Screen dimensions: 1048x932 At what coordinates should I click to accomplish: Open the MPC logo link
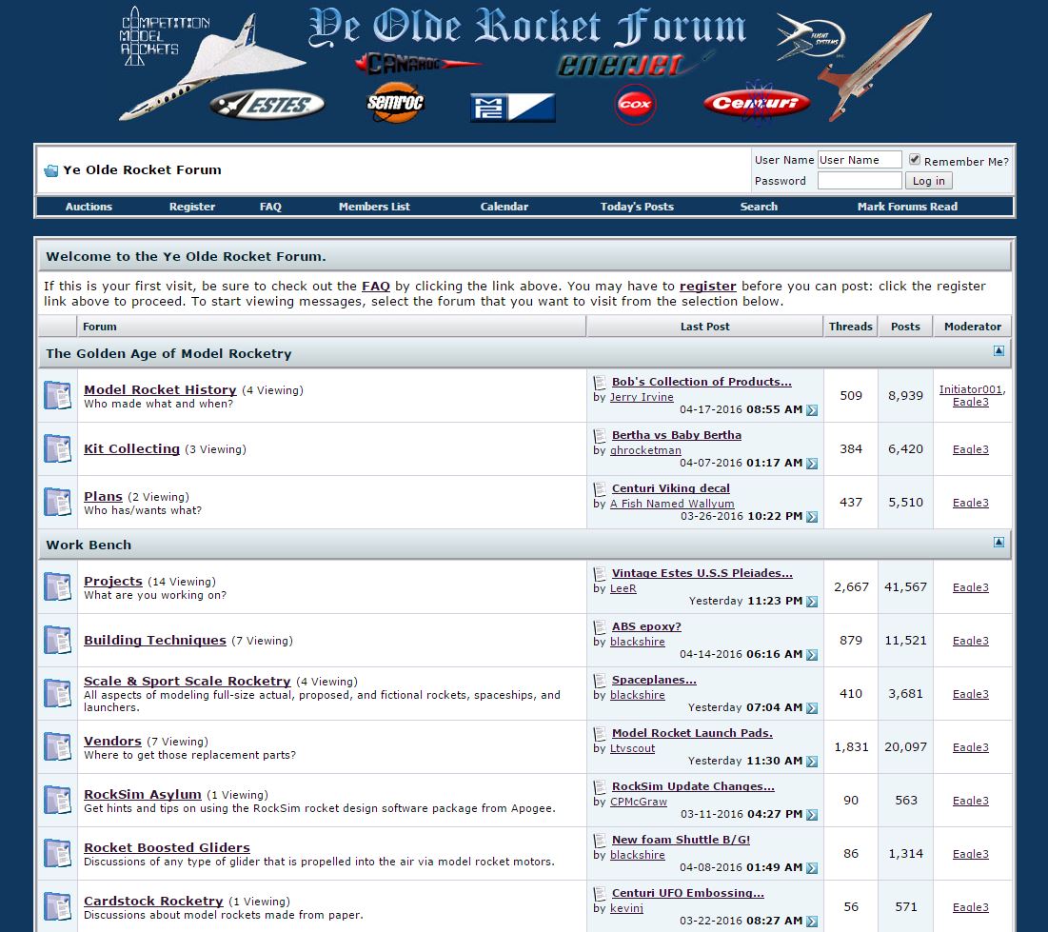(x=511, y=108)
